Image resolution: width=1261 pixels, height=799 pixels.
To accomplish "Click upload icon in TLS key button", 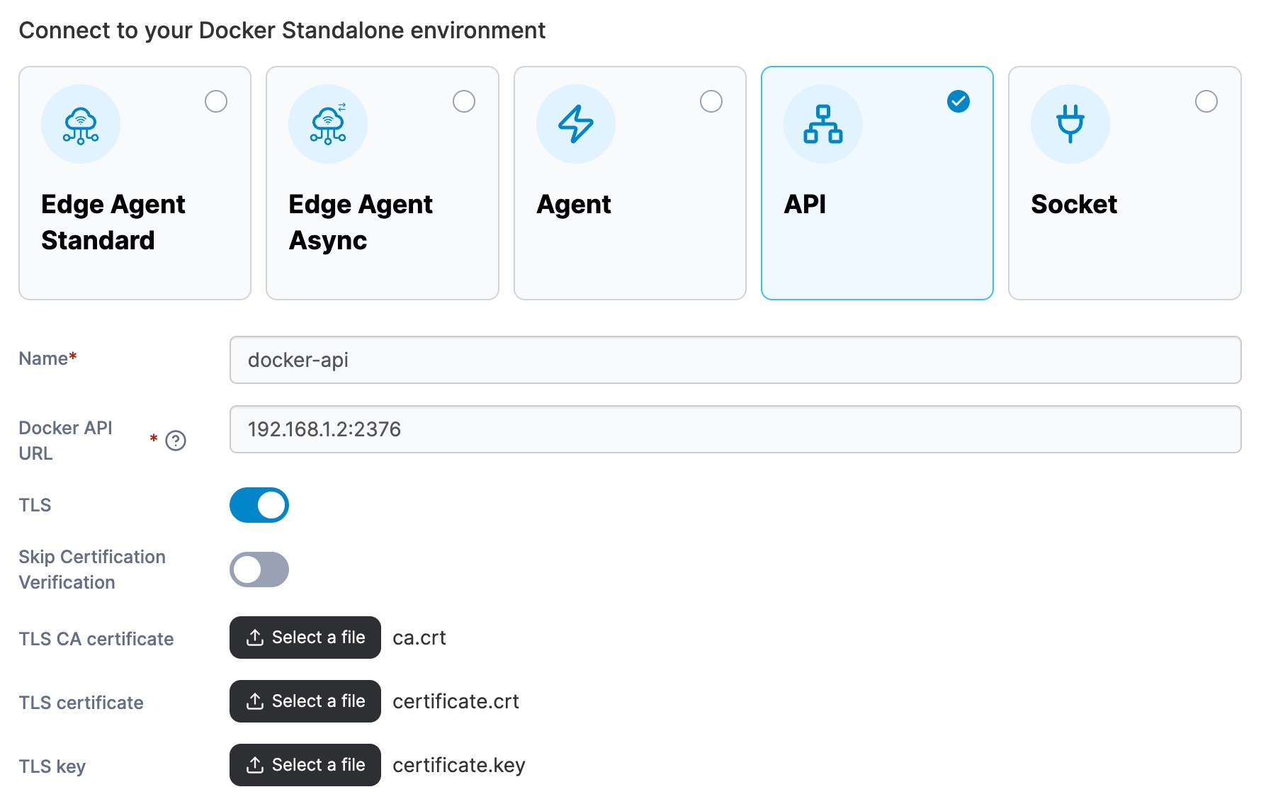I will (255, 765).
